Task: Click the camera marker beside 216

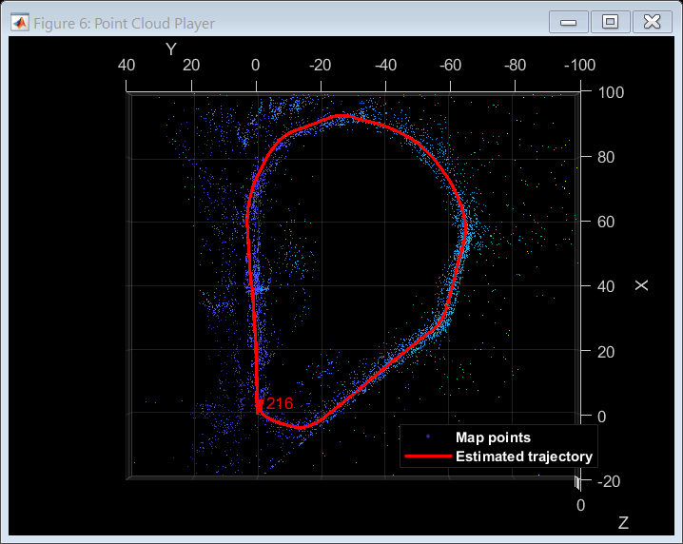Action: pyautogui.click(x=259, y=406)
